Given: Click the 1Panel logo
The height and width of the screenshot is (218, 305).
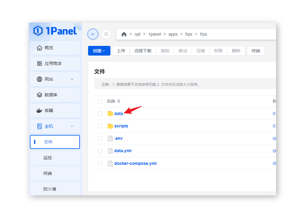Looking at the screenshot, I should coord(55,31).
